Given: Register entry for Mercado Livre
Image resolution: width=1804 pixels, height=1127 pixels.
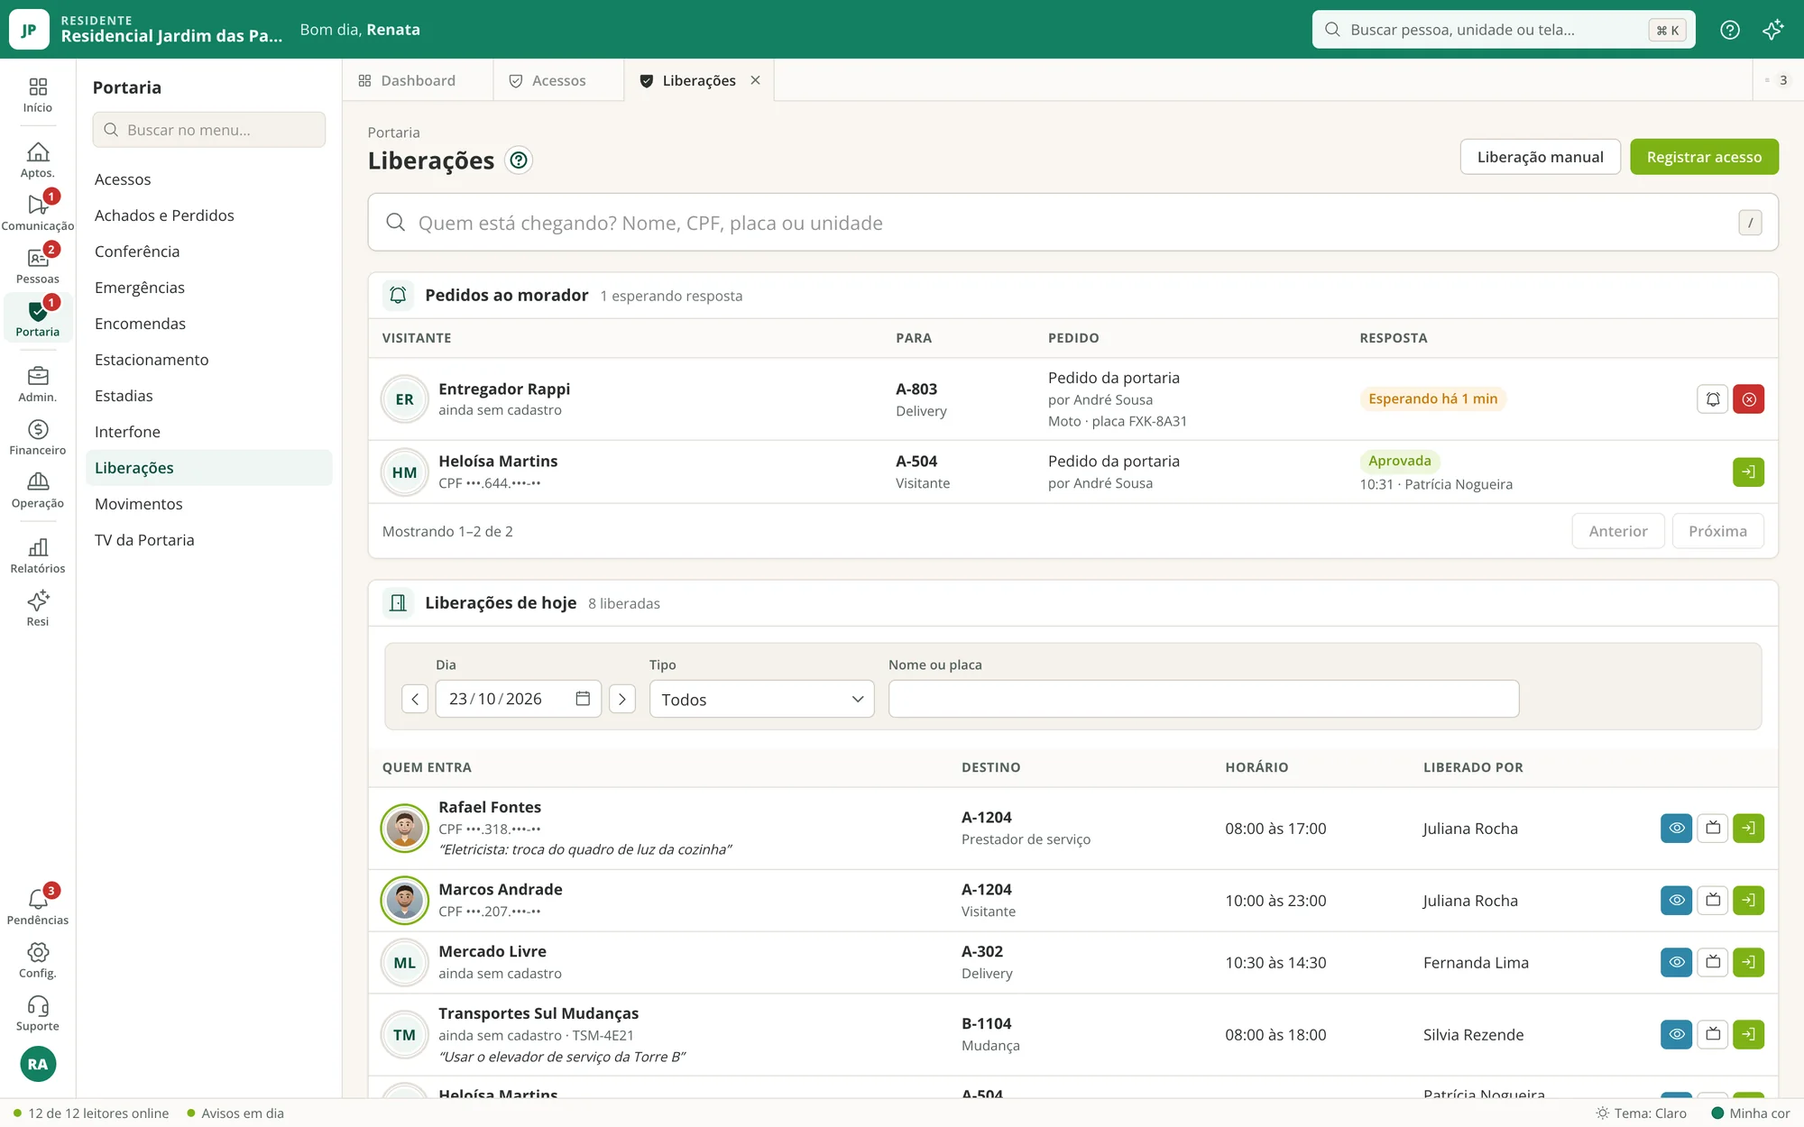Looking at the screenshot, I should coord(1748,963).
